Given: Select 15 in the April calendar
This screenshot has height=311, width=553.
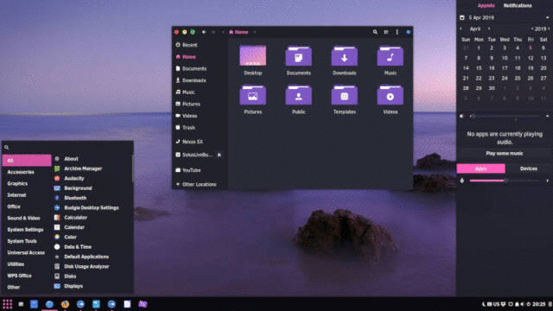Looking at the screenshot, I should [479, 68].
